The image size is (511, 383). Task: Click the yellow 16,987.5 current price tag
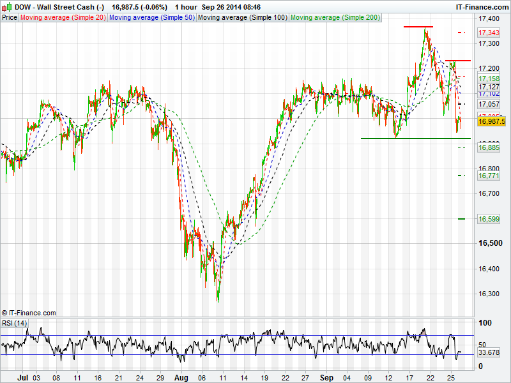click(491, 121)
